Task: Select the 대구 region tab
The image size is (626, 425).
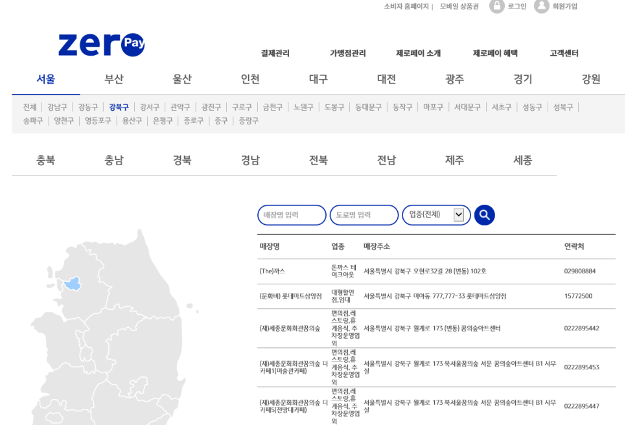Action: [x=318, y=79]
